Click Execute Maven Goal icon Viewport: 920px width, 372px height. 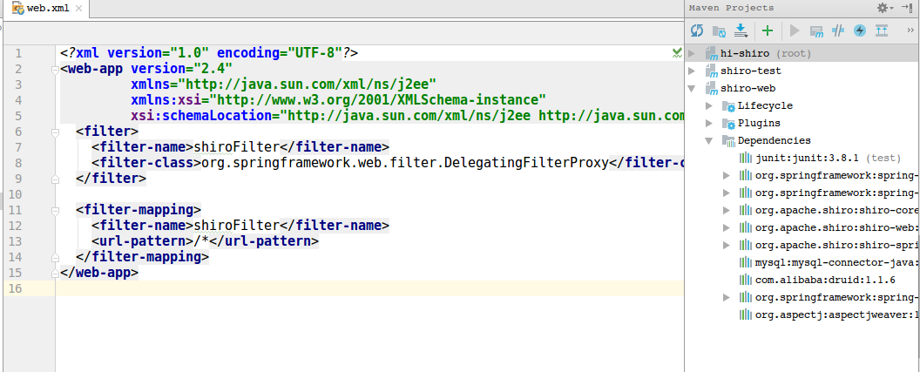coord(816,30)
